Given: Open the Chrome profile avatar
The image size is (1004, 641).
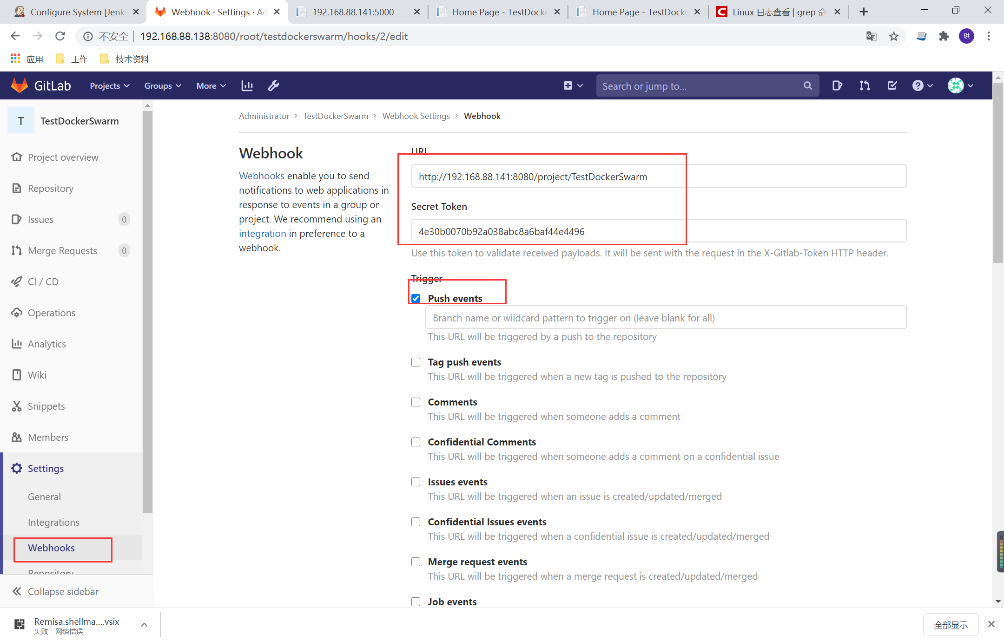Looking at the screenshot, I should click(x=967, y=36).
